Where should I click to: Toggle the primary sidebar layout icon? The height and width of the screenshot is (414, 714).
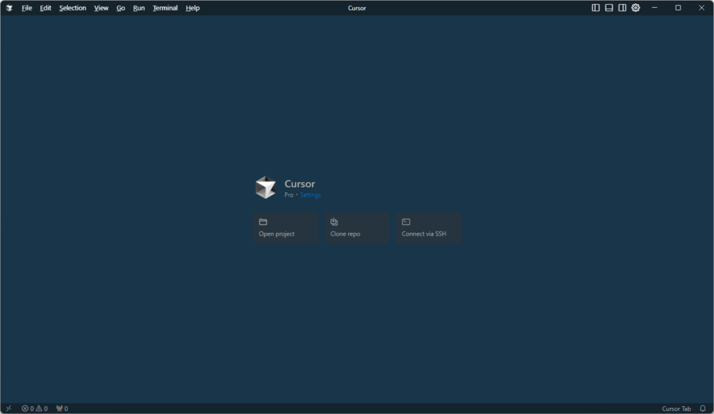click(x=595, y=8)
